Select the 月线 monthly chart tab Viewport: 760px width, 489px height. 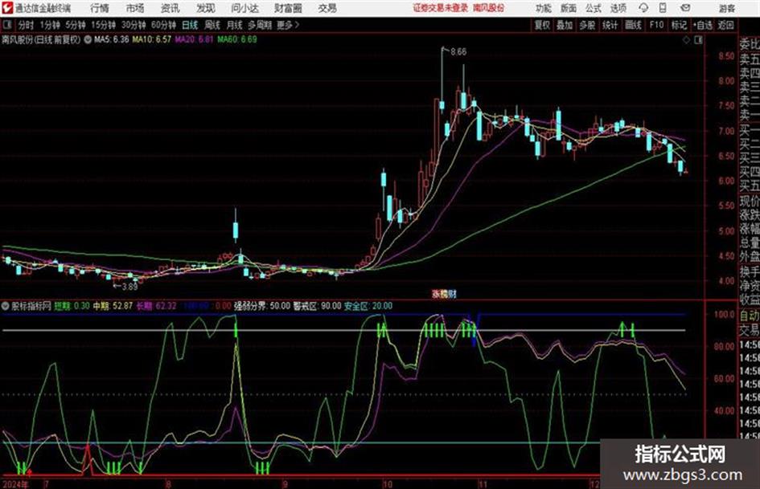pyautogui.click(x=234, y=25)
